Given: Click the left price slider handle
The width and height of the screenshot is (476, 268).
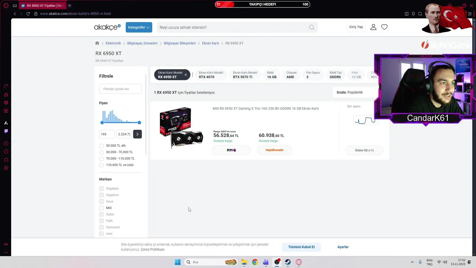Looking at the screenshot, I should click(x=102, y=122).
